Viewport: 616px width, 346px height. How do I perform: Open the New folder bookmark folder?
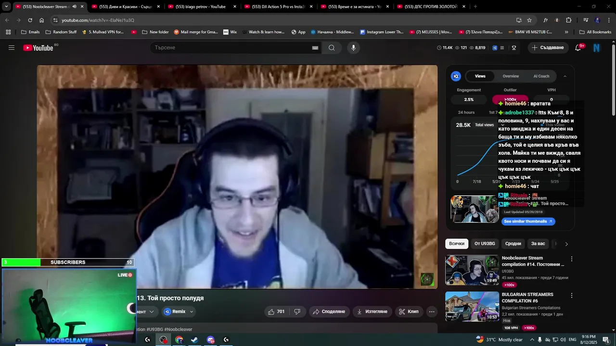(155, 32)
